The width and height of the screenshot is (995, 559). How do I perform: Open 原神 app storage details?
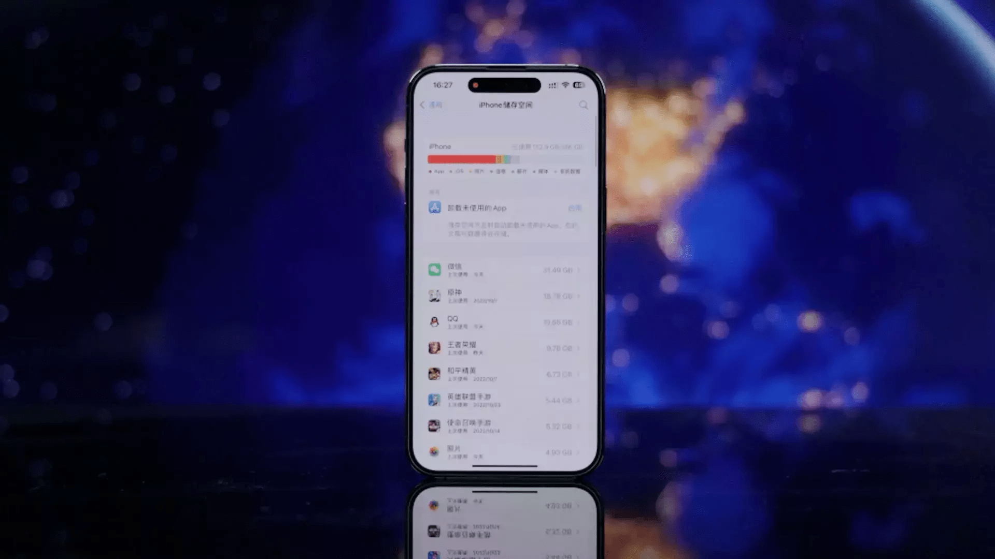click(504, 296)
